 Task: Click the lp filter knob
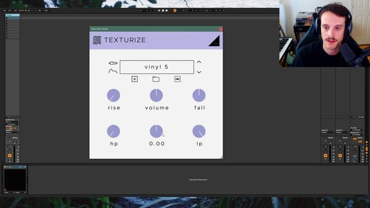pos(199,131)
